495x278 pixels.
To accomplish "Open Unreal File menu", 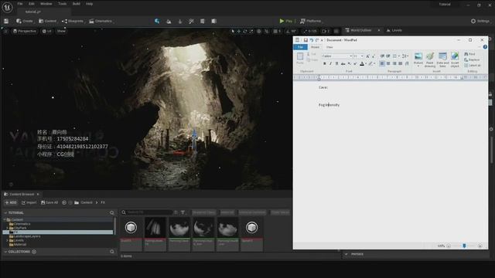I will [x=20, y=4].
